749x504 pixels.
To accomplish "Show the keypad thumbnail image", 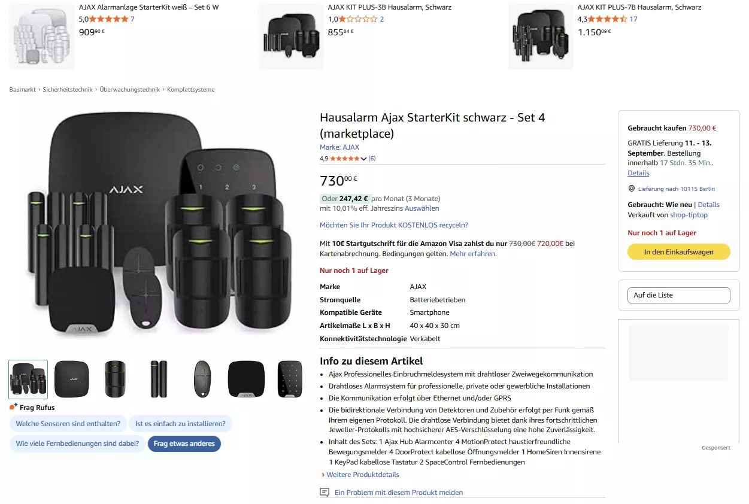I will [x=290, y=379].
